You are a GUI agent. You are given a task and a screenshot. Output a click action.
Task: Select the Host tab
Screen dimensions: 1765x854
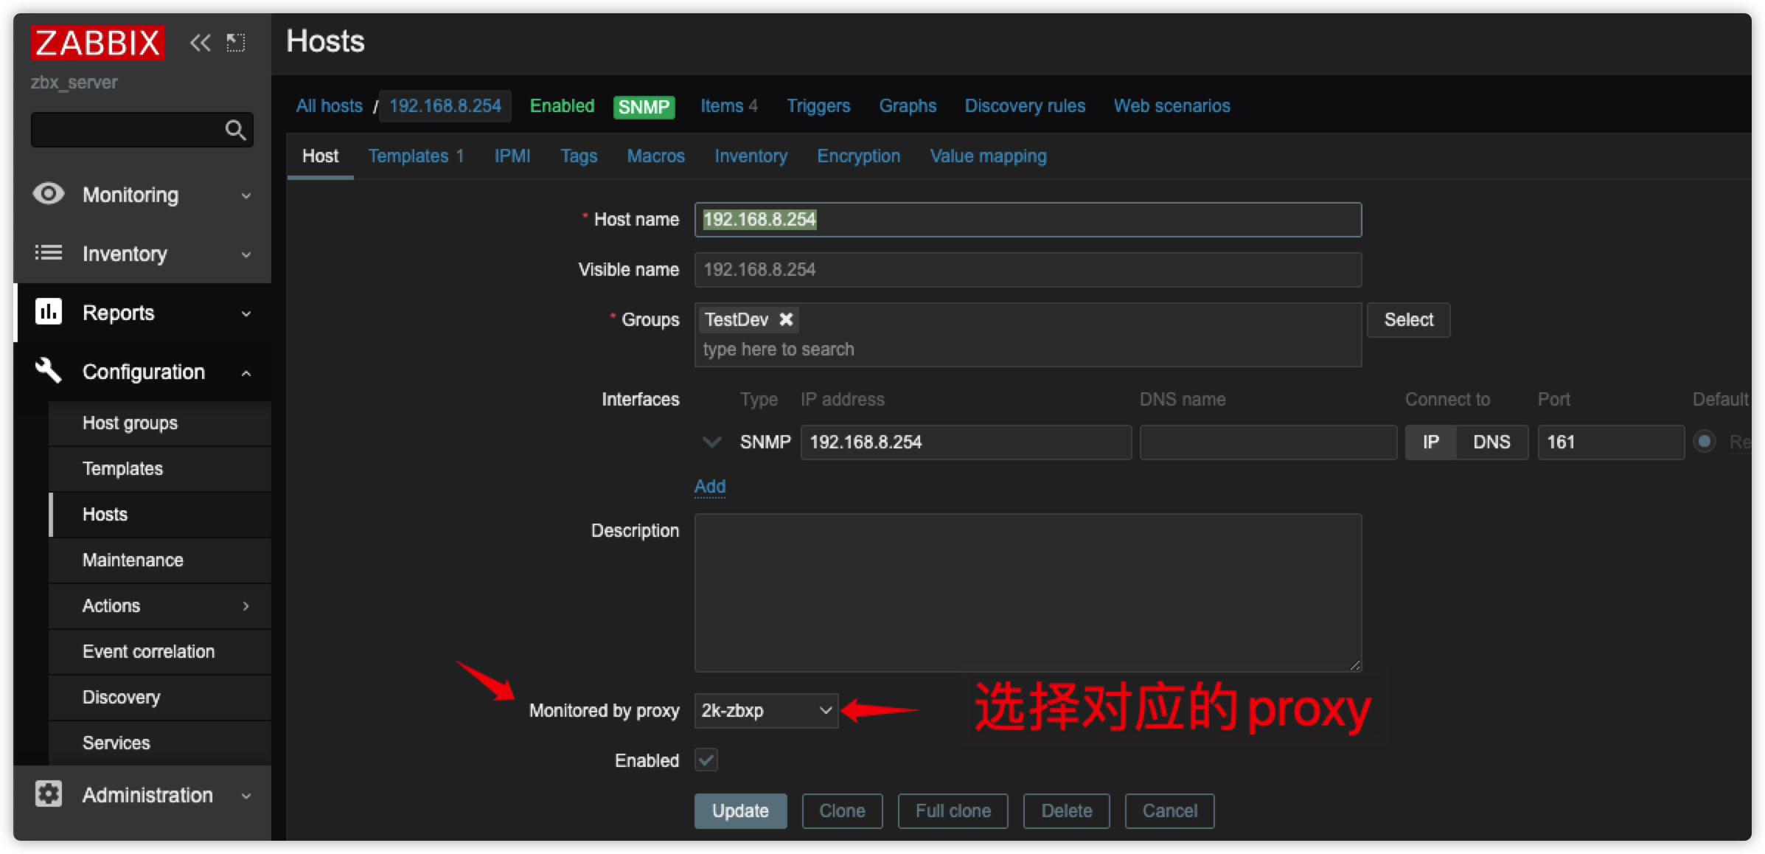(320, 156)
